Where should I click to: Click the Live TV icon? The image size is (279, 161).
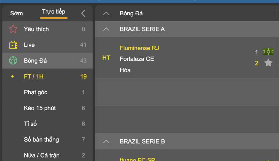[13, 45]
